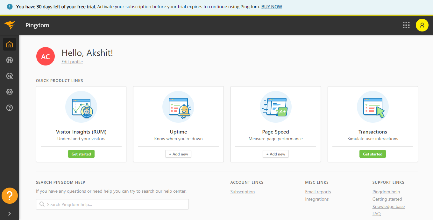This screenshot has width=433, height=220.
Task: Open the apps grid menu
Action: pyautogui.click(x=406, y=25)
